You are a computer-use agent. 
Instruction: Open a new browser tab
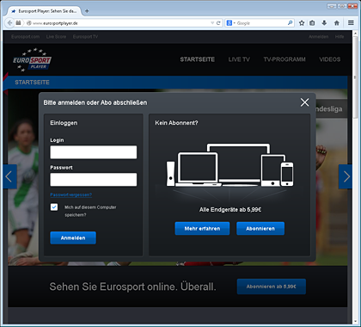[87, 11]
